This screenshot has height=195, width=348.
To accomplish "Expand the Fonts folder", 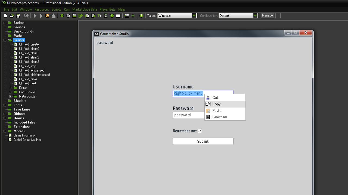I will (x=5, y=105).
